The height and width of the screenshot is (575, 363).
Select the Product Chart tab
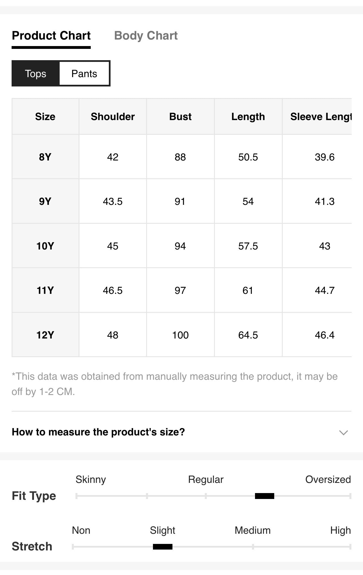(51, 36)
